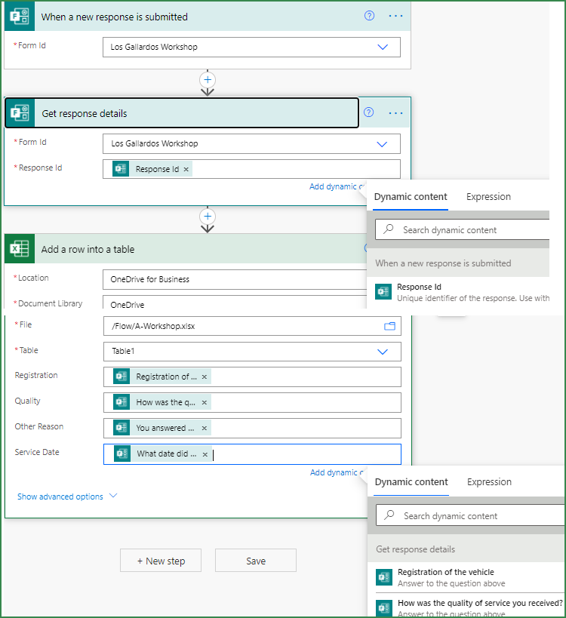Click the Response Id token in the Response Id field
The width and height of the screenshot is (566, 618).
[152, 169]
